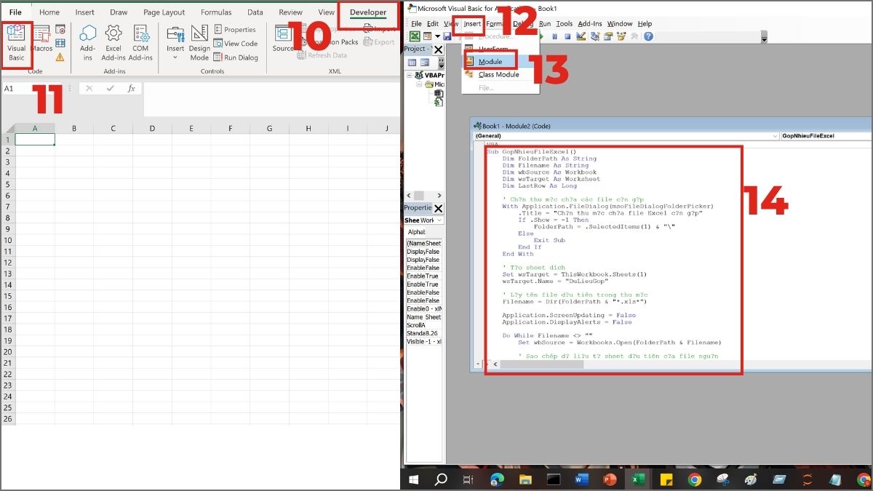Toggle Design Mode icon in VBA toolbar
Screen dimensions: 873x491
point(581,36)
